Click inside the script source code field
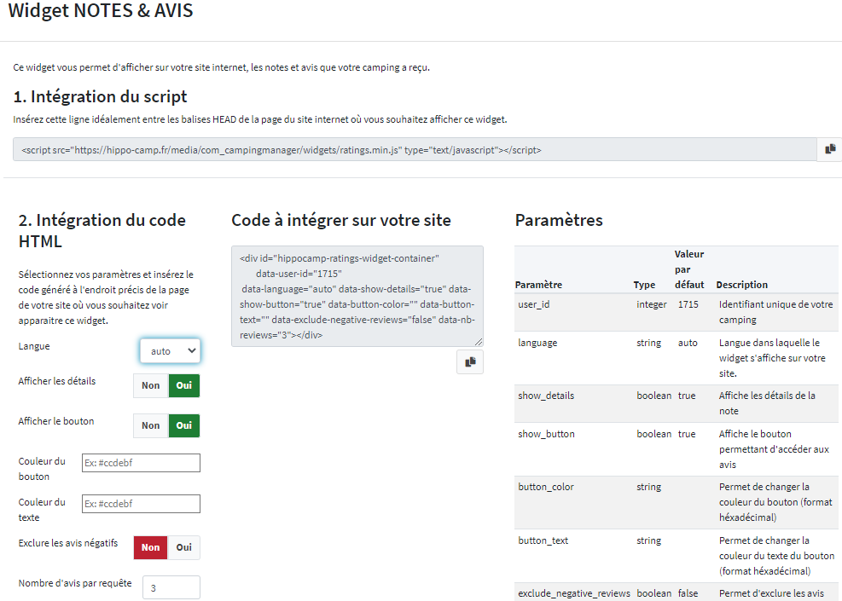 point(415,149)
